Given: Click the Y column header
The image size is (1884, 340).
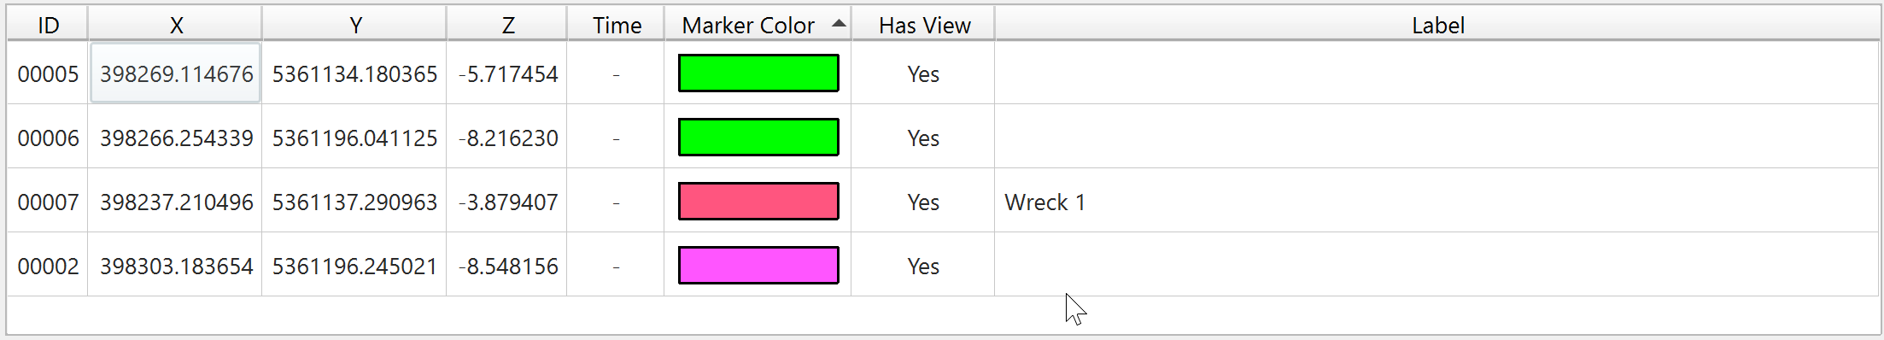Looking at the screenshot, I should pyautogui.click(x=354, y=25).
